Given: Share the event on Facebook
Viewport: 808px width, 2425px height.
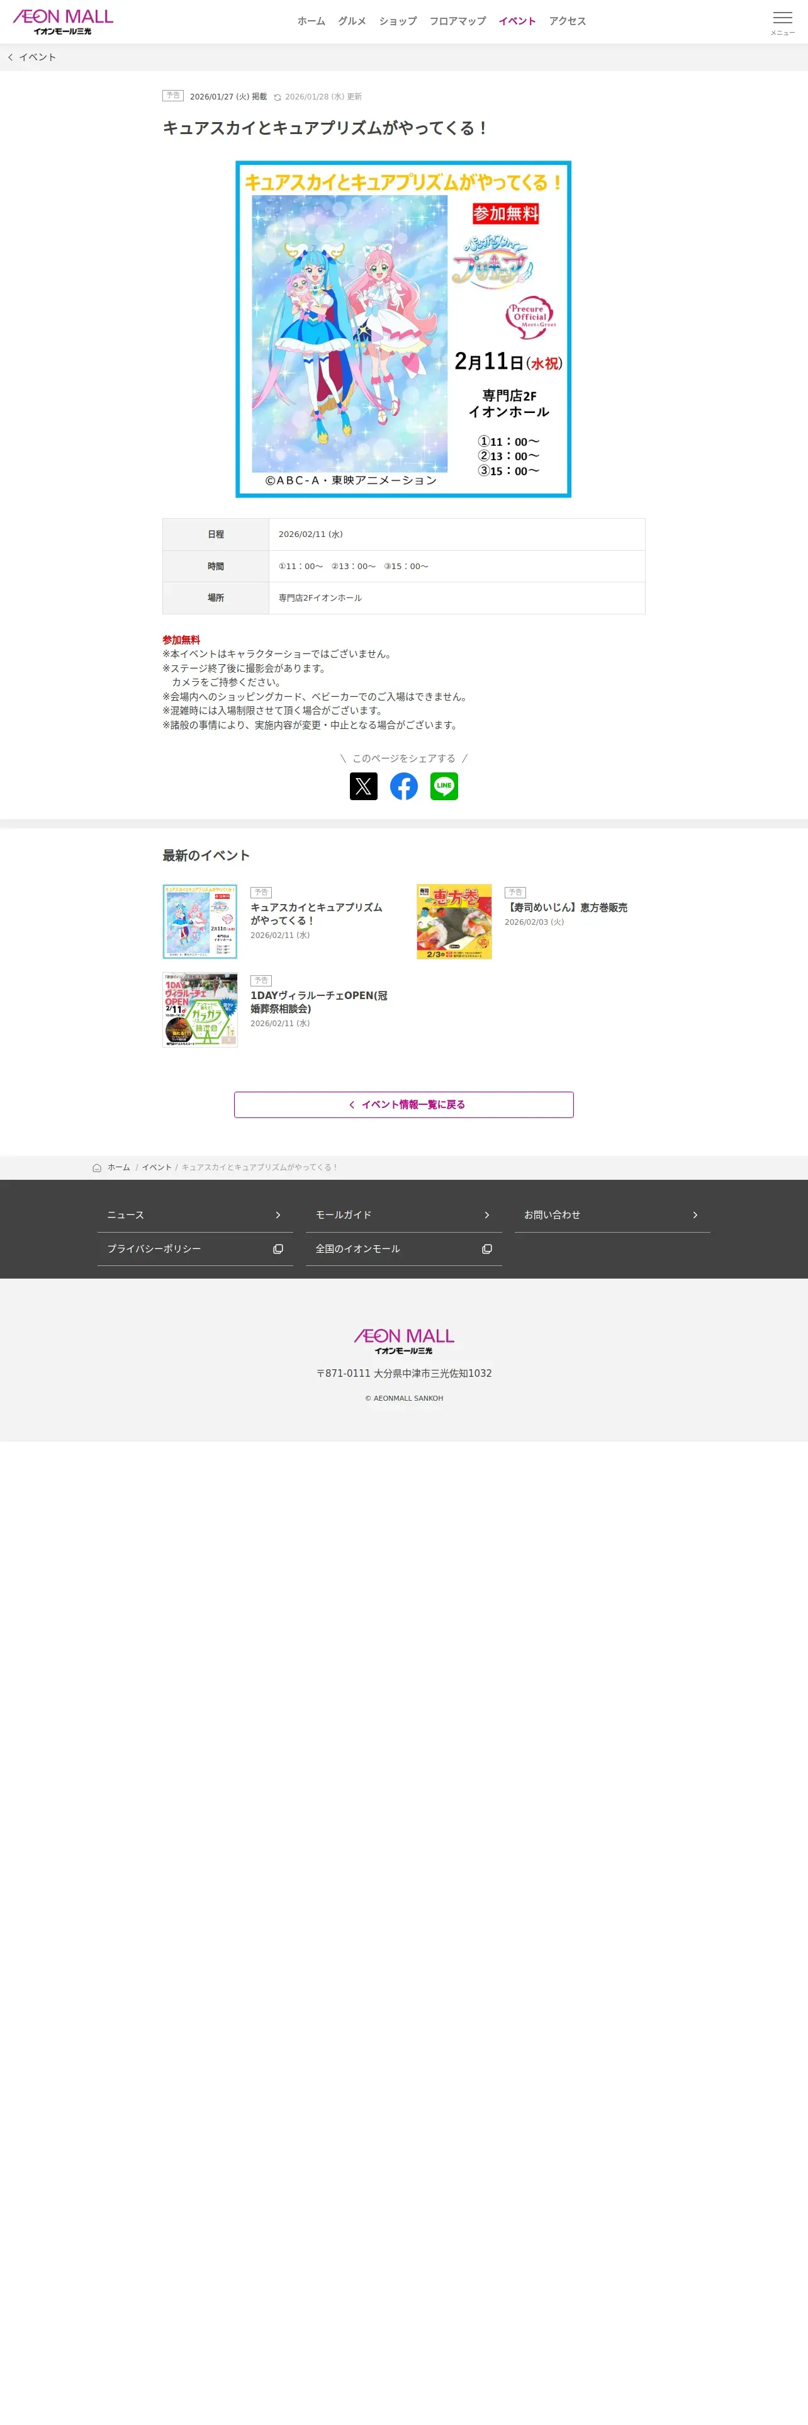Looking at the screenshot, I should coord(403,786).
